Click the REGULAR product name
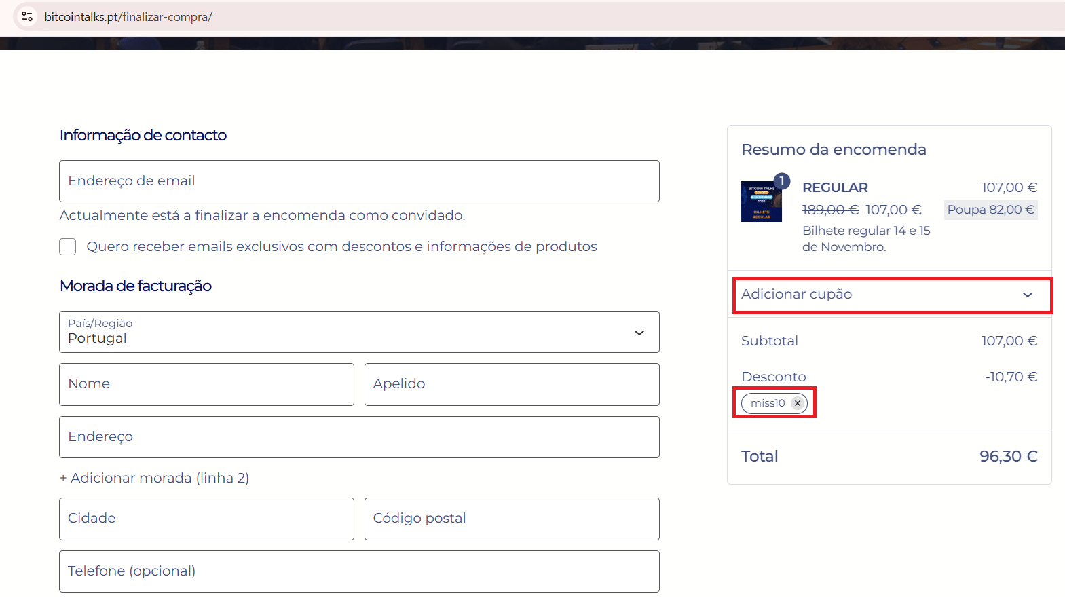 835,187
